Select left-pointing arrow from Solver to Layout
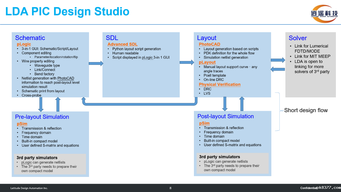The image size is (341, 192). coord(278,69)
